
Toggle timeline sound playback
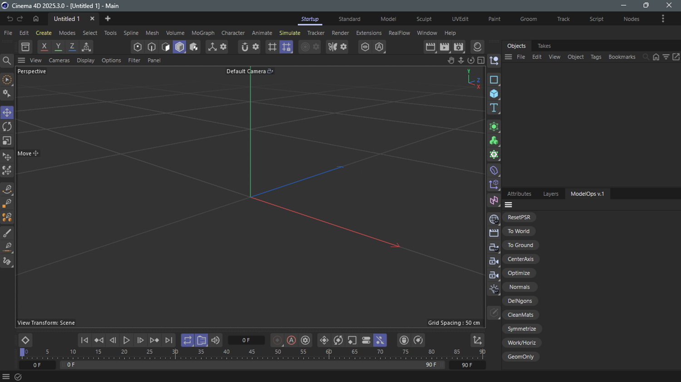tap(216, 340)
